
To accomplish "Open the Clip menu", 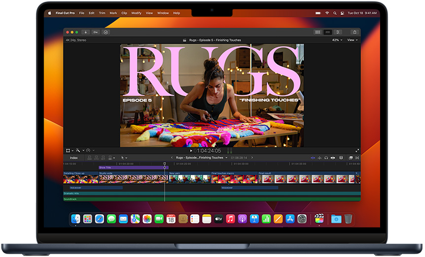I will (124, 13).
